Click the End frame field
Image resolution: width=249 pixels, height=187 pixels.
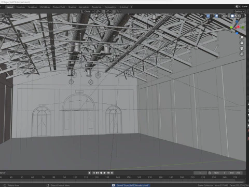pos(235,173)
